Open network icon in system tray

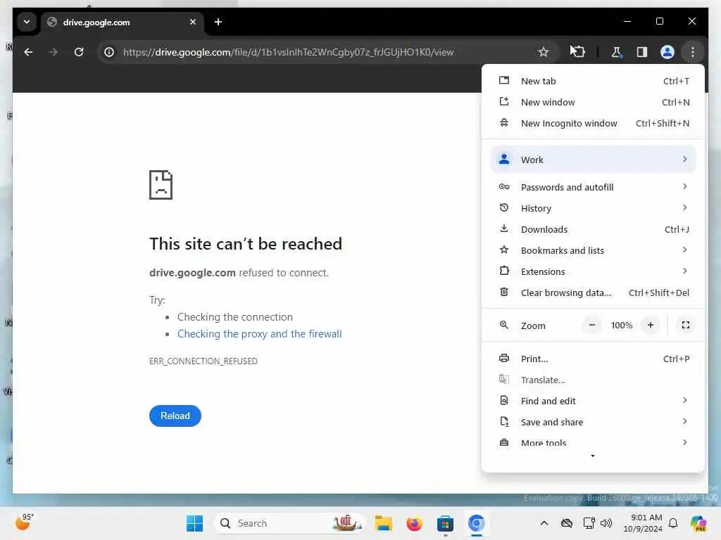click(589, 523)
